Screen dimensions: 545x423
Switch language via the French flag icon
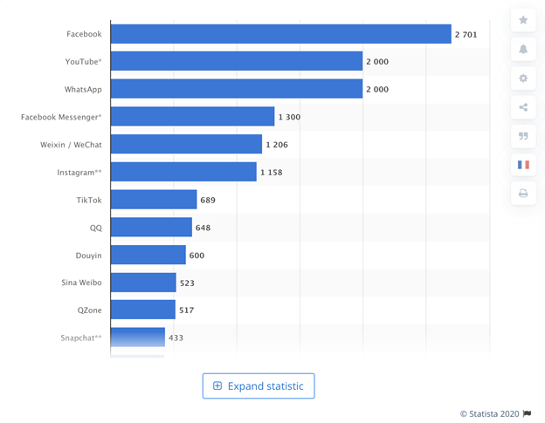tap(523, 165)
